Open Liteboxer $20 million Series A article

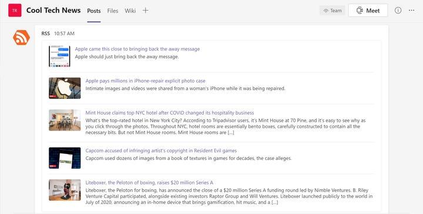click(x=149, y=183)
